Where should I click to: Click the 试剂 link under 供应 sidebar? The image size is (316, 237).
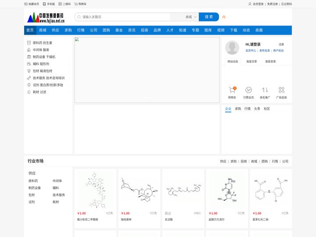point(32,202)
